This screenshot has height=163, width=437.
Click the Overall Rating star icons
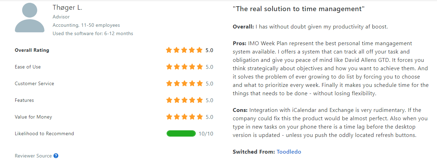[x=184, y=50]
